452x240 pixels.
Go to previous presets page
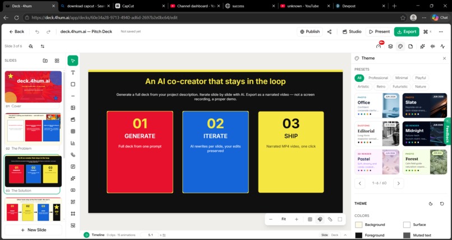pos(360,183)
